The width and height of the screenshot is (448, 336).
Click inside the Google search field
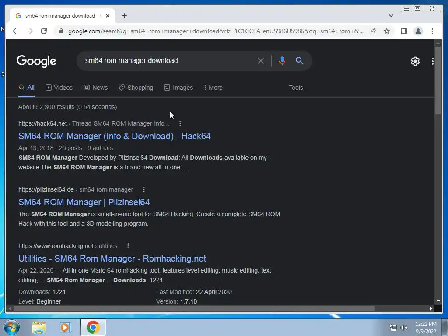(x=168, y=60)
